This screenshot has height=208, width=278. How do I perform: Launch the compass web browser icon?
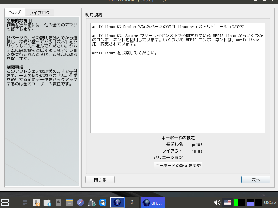point(81,202)
